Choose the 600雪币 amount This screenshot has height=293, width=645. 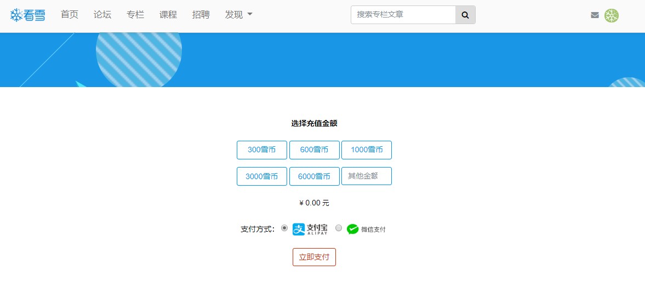(314, 150)
